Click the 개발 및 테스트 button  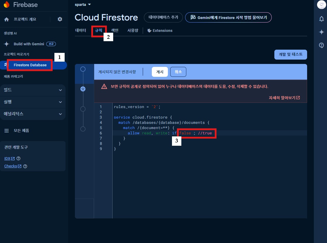[x=290, y=55]
